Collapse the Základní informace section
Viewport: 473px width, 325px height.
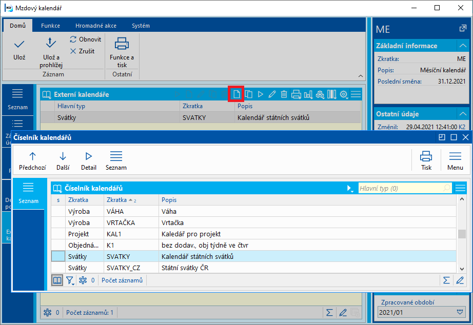[x=463, y=46]
